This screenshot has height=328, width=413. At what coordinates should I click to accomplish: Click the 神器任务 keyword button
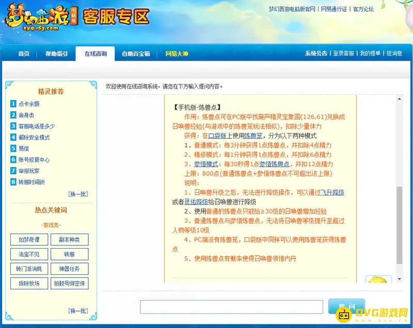70,269
